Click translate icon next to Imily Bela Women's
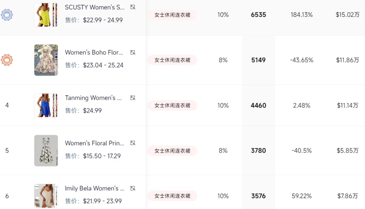Image resolution: width=365 pixels, height=209 pixels. point(133,188)
